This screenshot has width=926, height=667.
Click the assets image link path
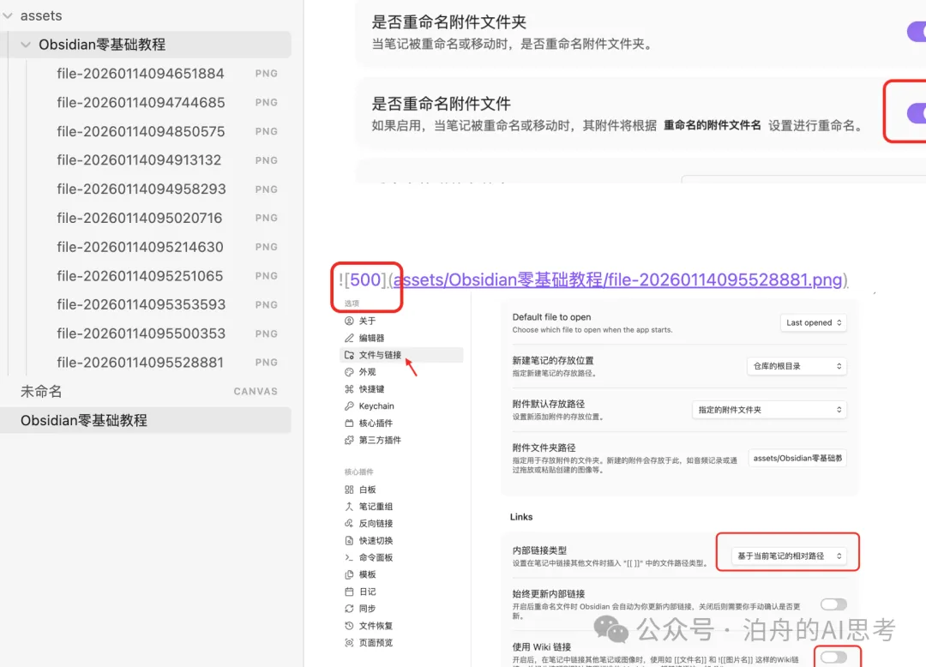tap(617, 279)
